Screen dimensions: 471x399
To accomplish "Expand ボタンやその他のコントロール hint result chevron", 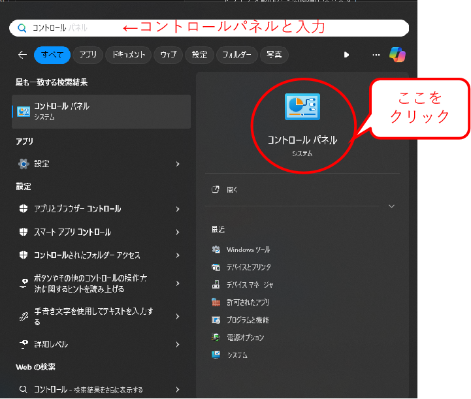I will (x=178, y=283).
